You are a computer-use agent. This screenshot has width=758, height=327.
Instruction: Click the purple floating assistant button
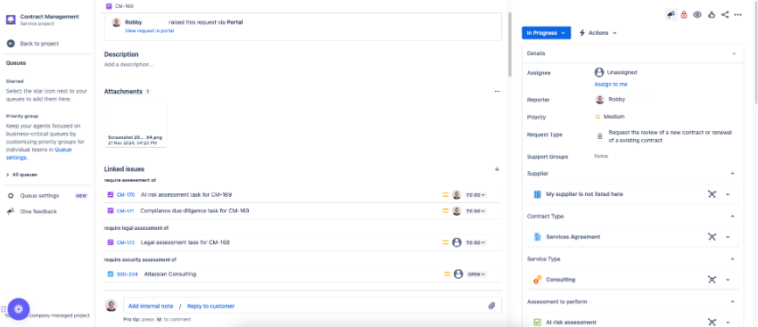[x=19, y=309]
